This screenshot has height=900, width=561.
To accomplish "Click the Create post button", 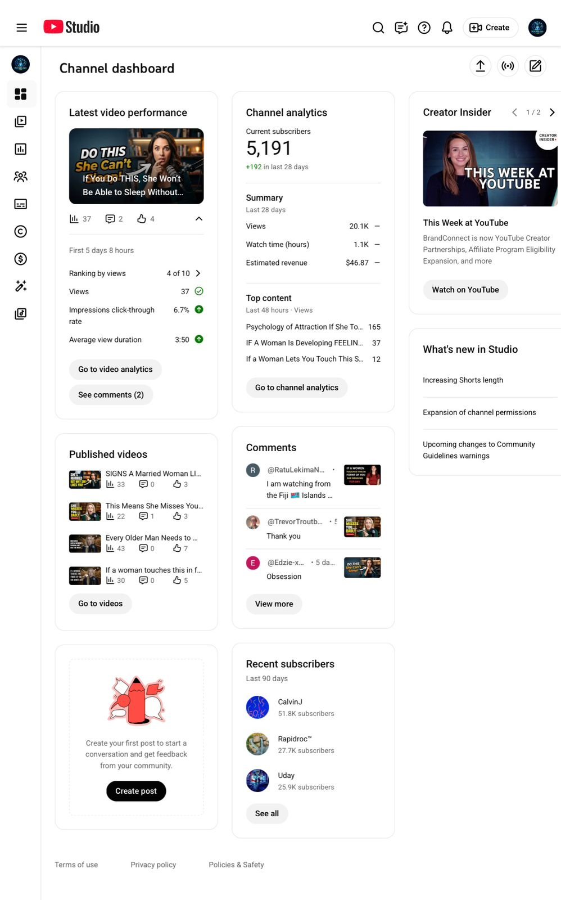I will pyautogui.click(x=136, y=791).
